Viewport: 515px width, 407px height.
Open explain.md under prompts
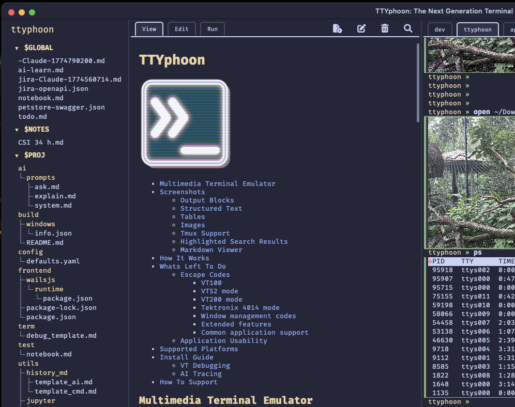tap(55, 196)
